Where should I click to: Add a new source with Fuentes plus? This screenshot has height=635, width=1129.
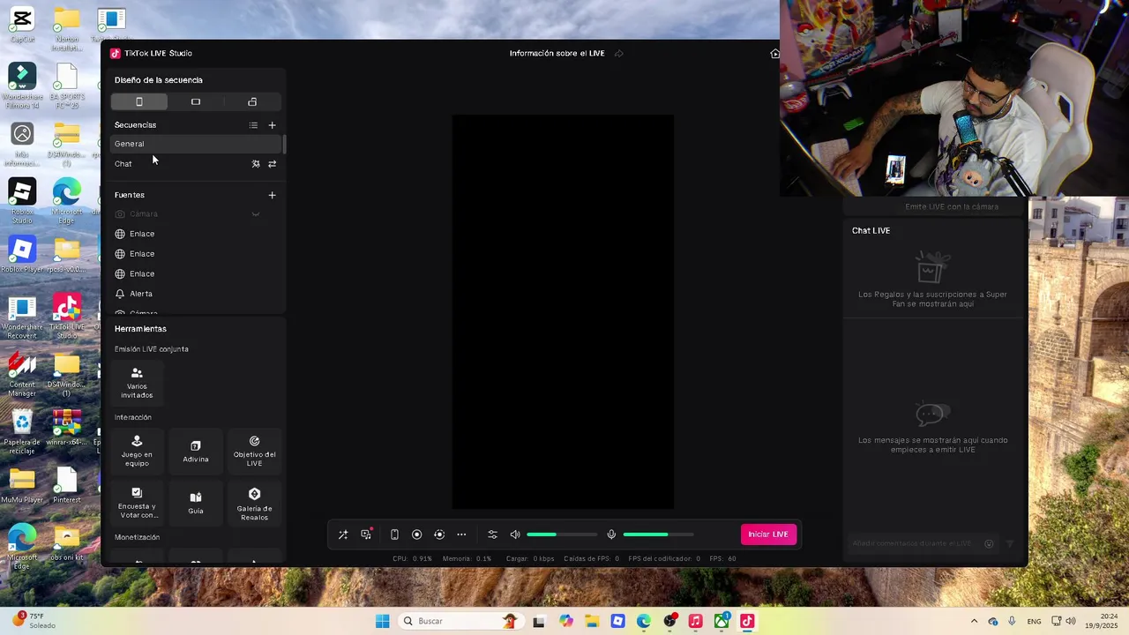(272, 195)
